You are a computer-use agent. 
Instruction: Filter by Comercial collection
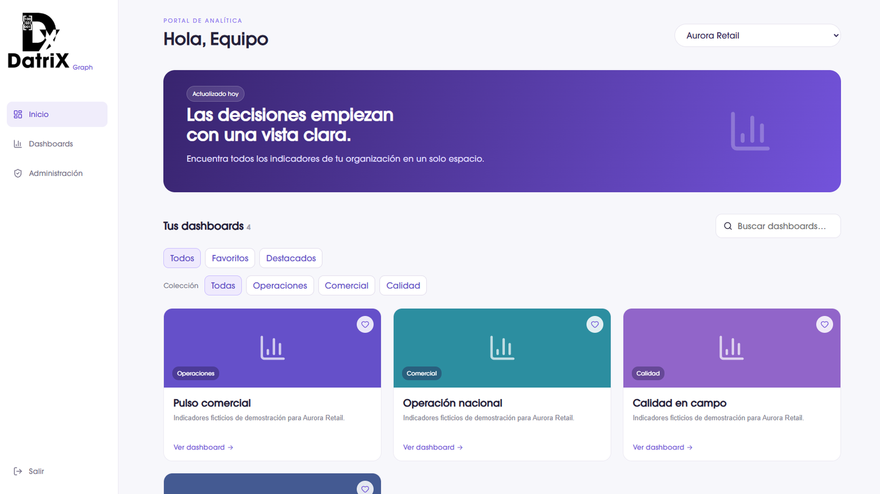click(x=346, y=285)
